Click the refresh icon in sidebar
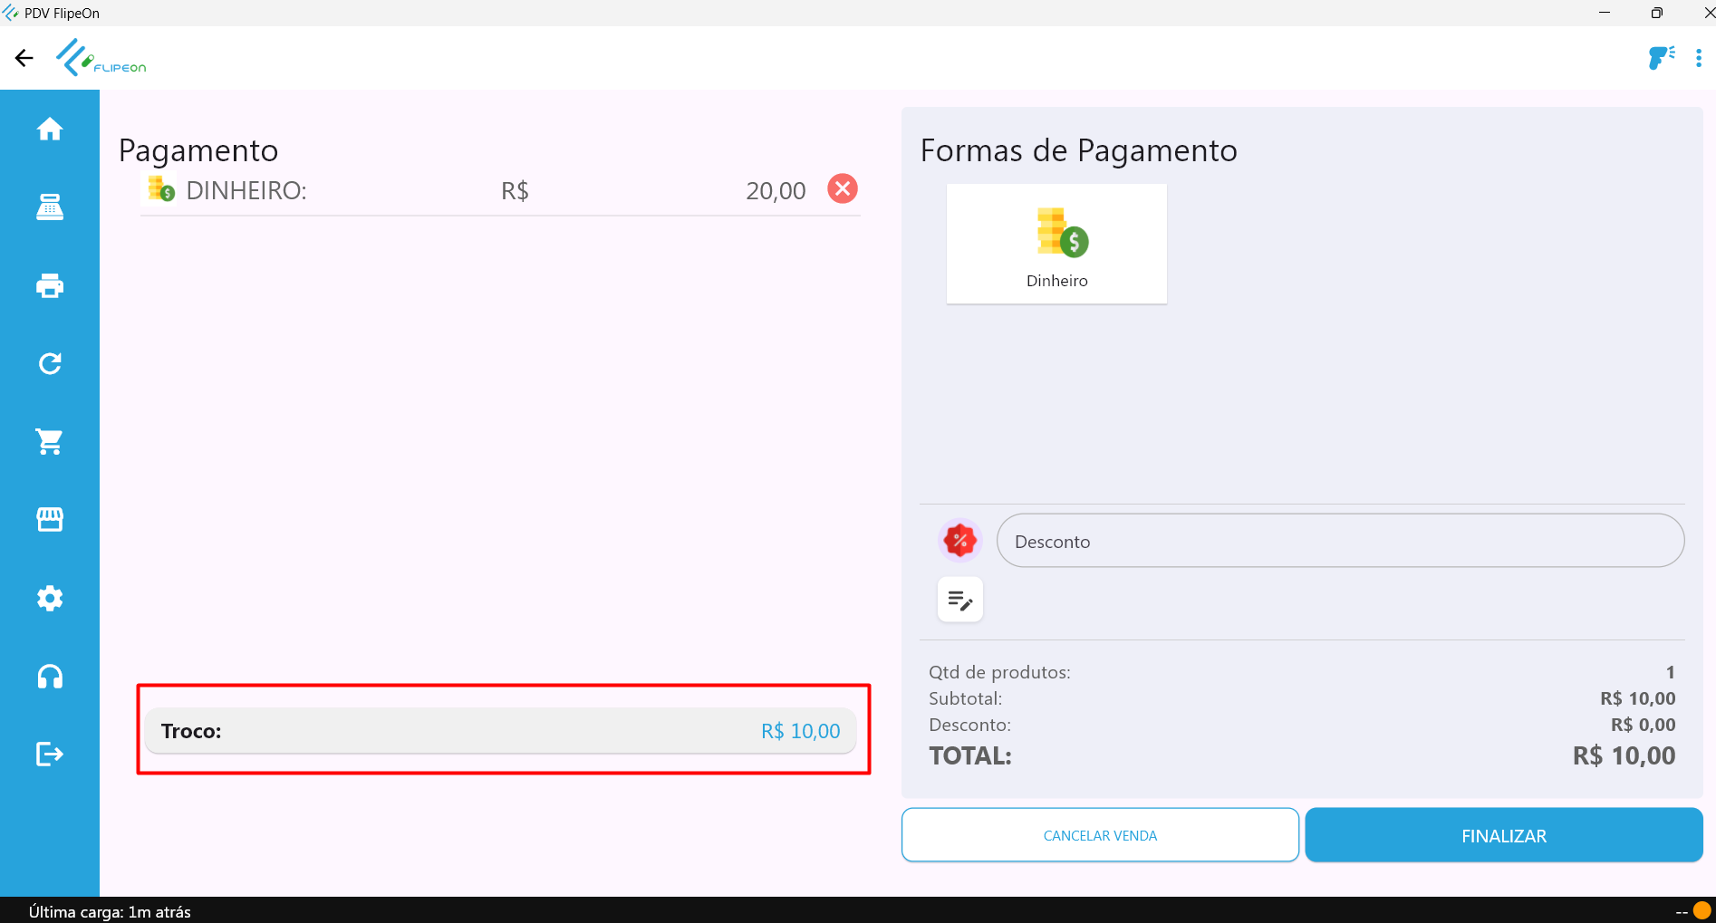 (x=50, y=364)
